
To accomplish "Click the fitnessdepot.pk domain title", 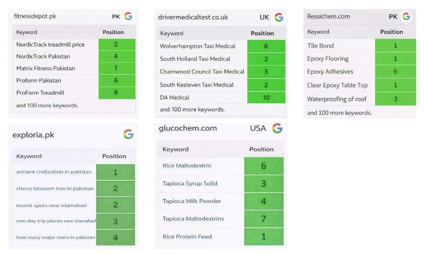I will click(x=35, y=17).
